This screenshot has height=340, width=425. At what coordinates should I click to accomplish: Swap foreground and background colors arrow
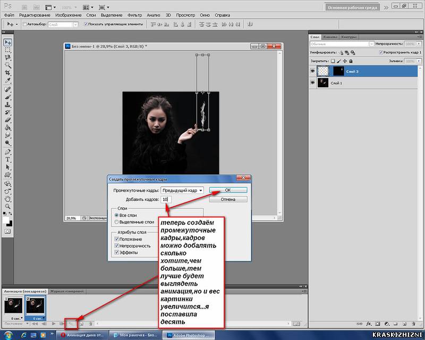click(x=10, y=214)
